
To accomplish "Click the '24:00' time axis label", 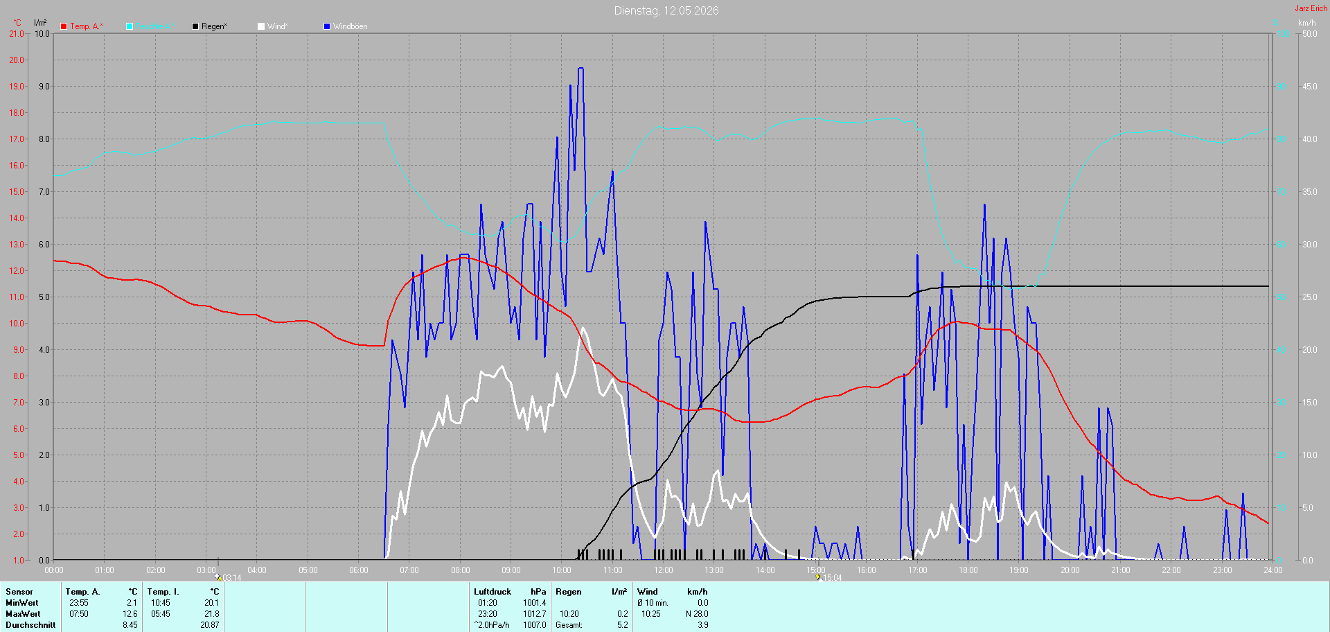I will click(1273, 570).
